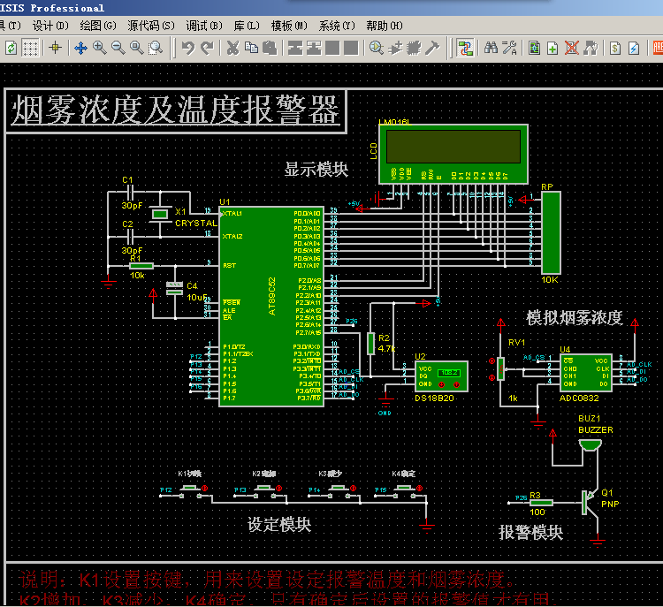The image size is (663, 607).
Task: Select the LM016L LCD display component
Action: pyautogui.click(x=453, y=154)
